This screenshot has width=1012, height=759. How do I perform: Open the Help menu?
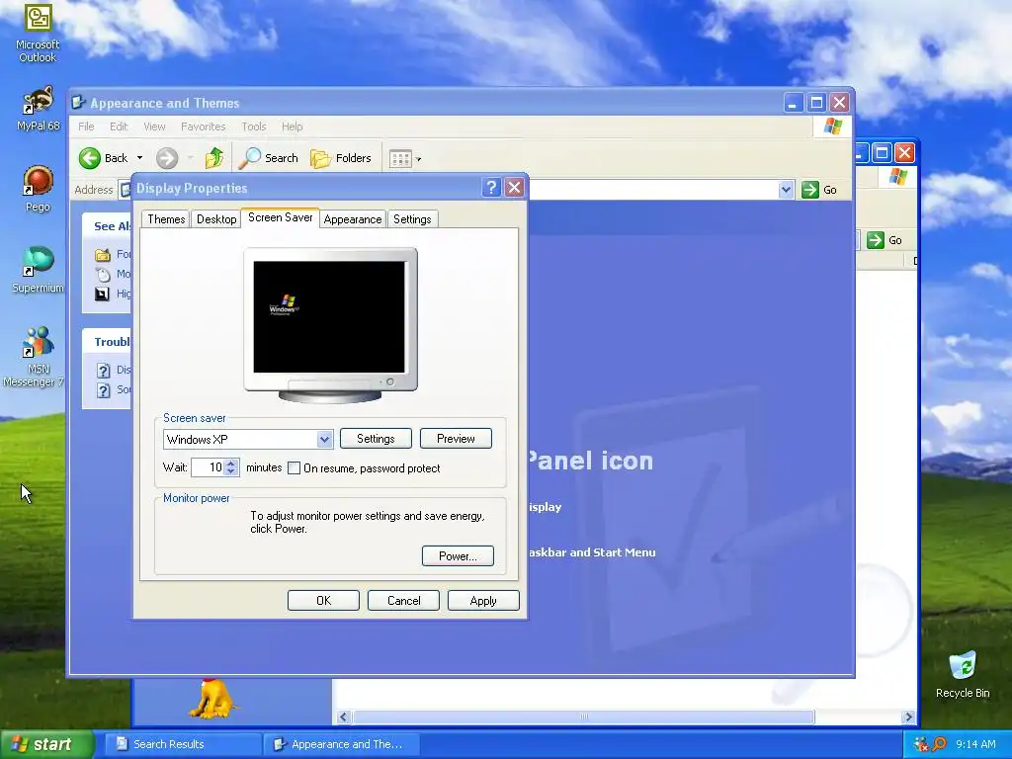click(292, 126)
